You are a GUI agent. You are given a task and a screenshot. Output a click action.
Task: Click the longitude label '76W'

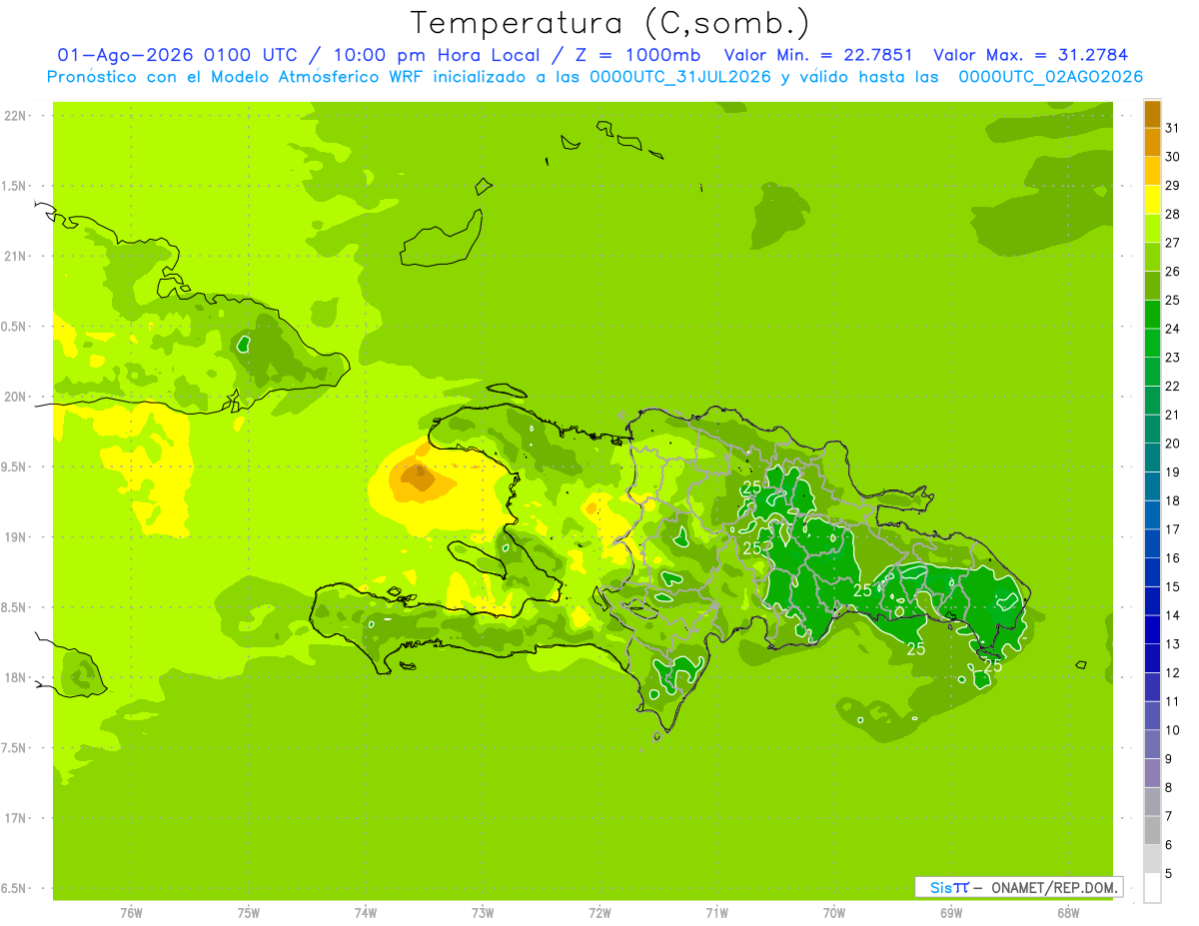click(131, 913)
